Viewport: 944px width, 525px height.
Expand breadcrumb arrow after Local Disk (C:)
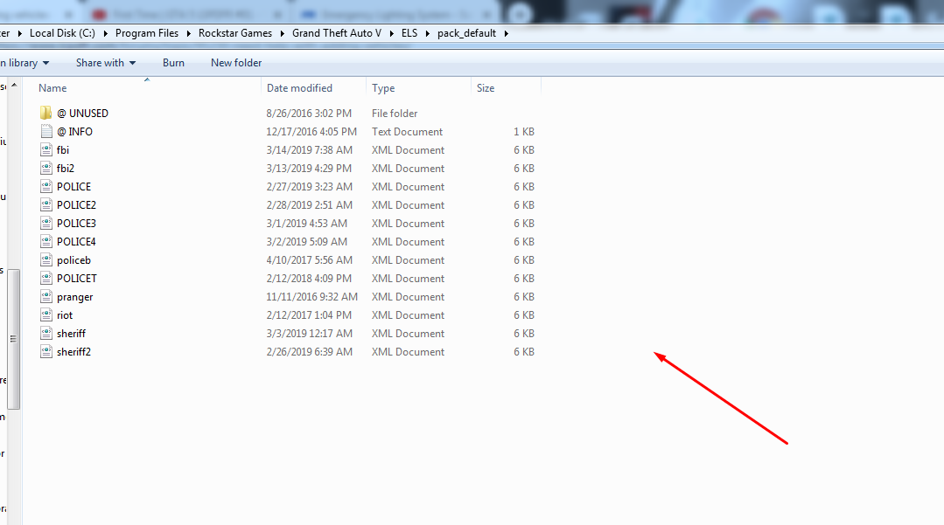[x=105, y=33]
